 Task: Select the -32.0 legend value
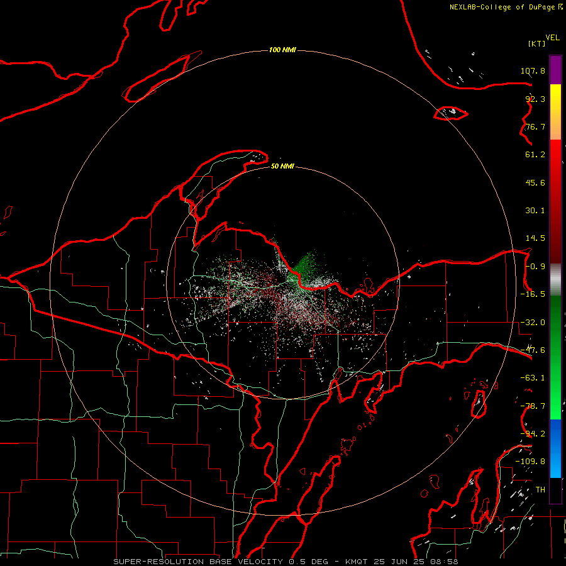[x=533, y=323]
